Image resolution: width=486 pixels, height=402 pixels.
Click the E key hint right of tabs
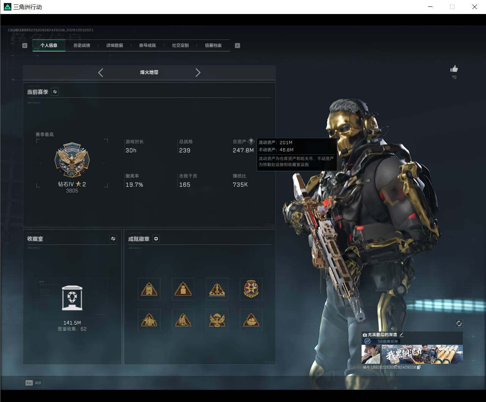point(237,45)
